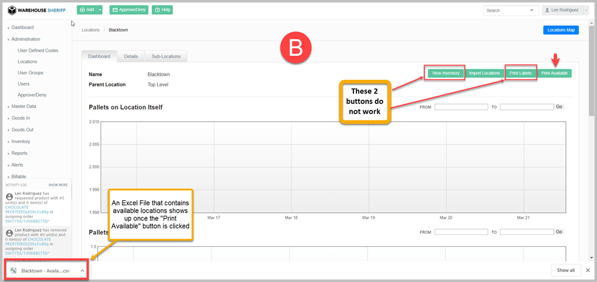Open the Help button
The height and width of the screenshot is (282, 597).
coord(162,10)
